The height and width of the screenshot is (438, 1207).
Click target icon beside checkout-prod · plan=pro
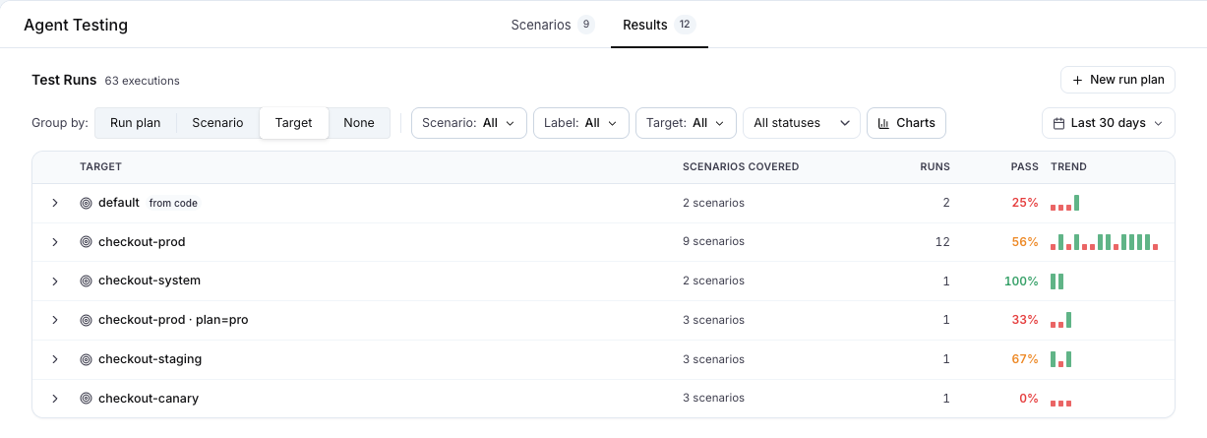[86, 320]
